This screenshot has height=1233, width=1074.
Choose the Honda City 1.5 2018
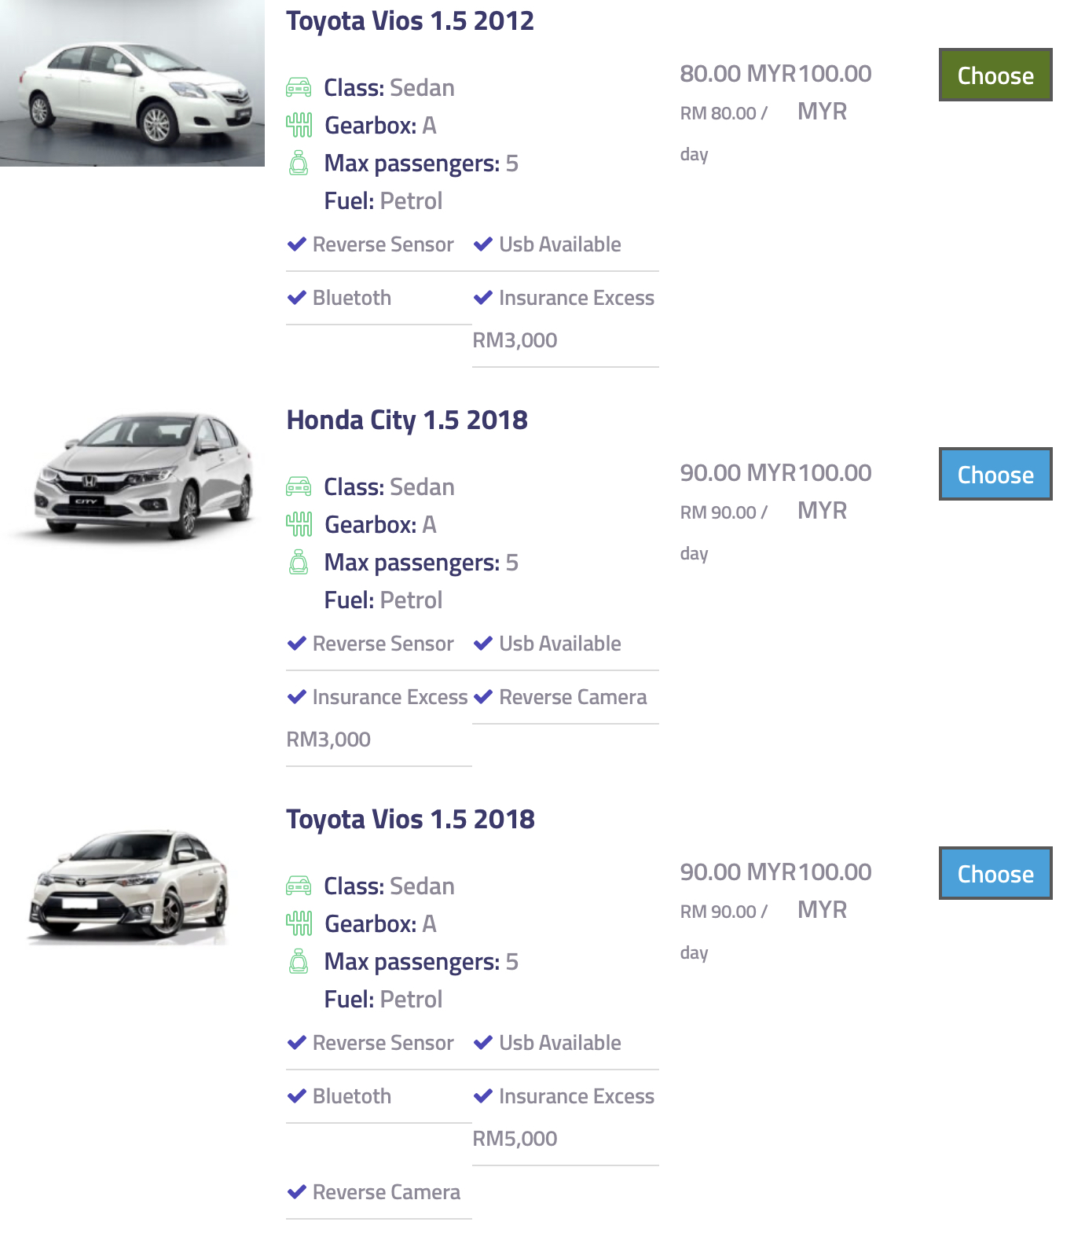[x=995, y=475]
